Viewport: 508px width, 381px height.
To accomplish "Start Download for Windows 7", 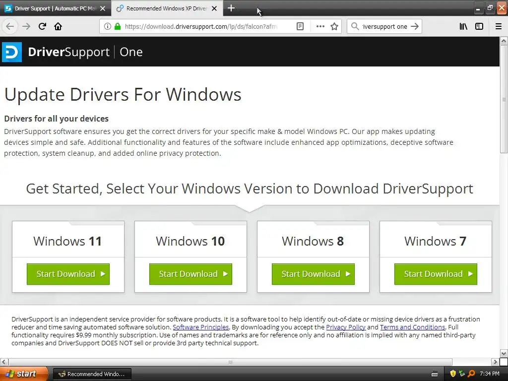I will point(436,274).
